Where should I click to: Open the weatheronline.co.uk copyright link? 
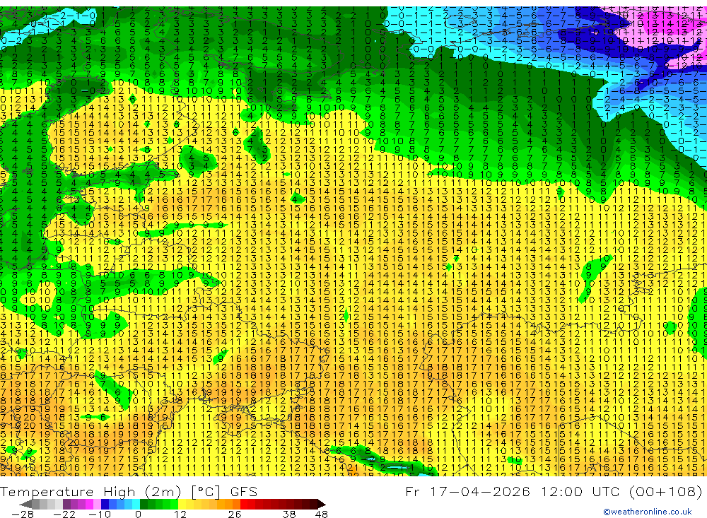(x=648, y=511)
